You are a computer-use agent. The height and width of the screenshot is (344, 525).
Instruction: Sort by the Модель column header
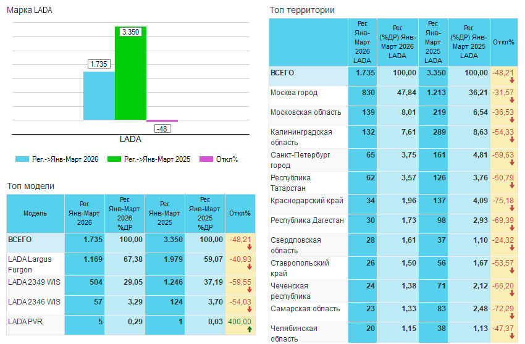(x=35, y=213)
